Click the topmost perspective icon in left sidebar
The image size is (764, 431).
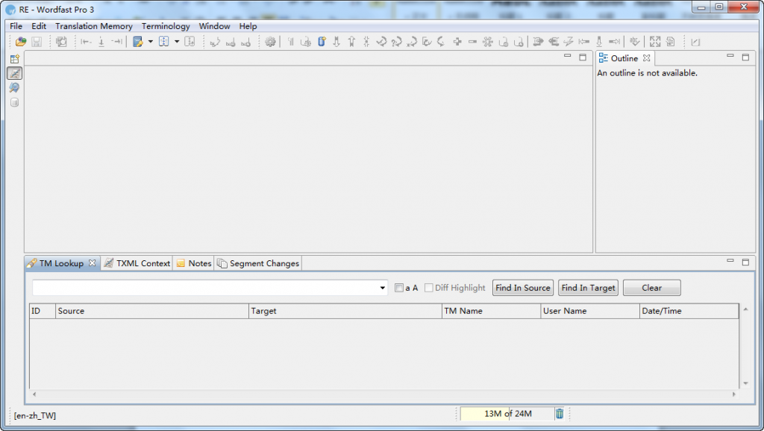[15, 59]
